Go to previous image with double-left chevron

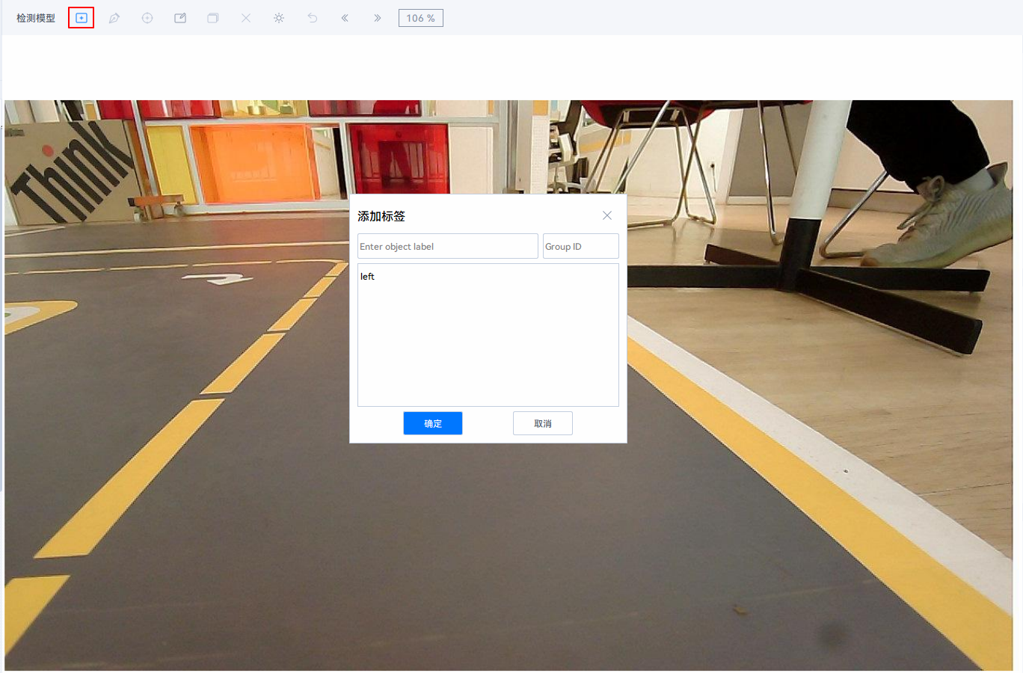click(x=345, y=18)
